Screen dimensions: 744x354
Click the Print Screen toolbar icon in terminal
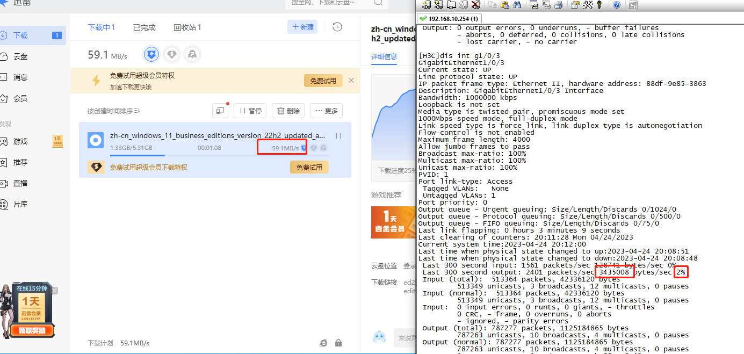[534, 5]
